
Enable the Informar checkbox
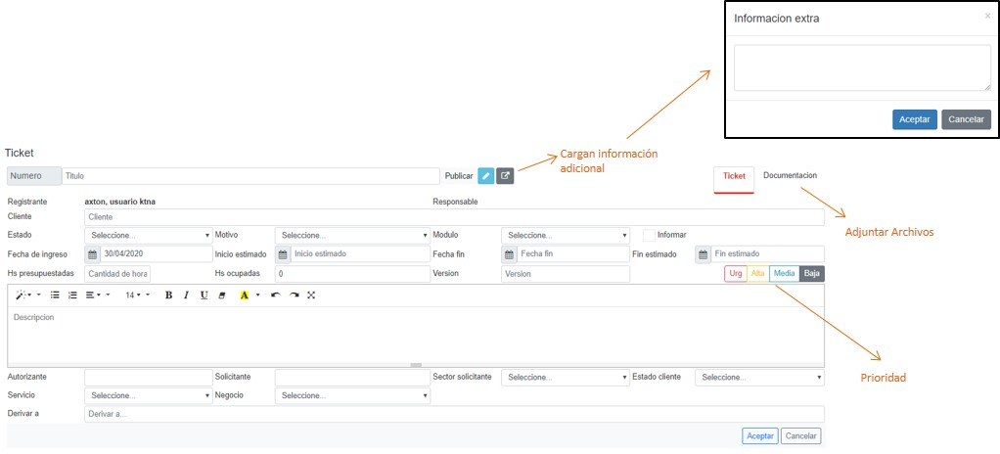[650, 235]
